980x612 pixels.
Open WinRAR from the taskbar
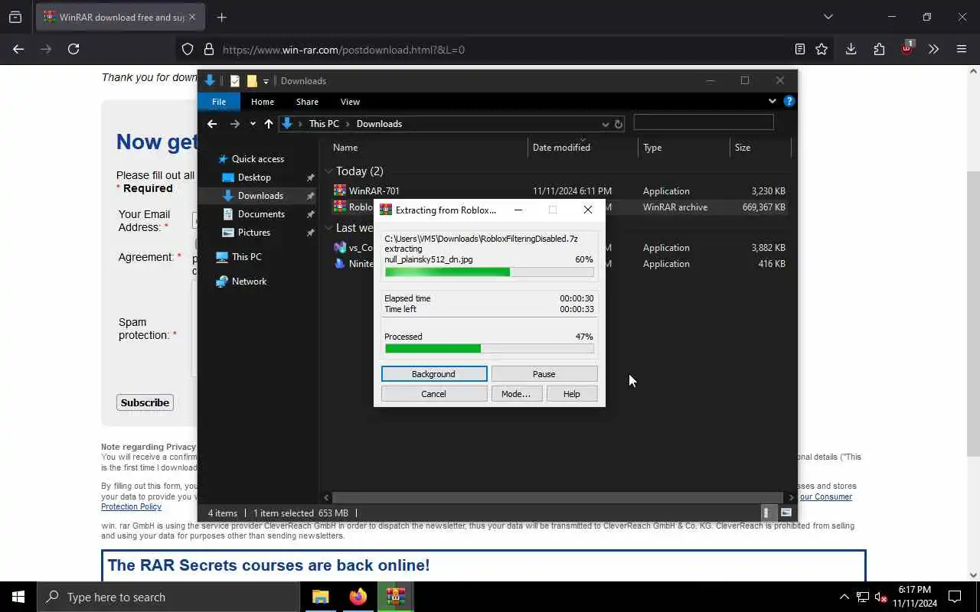point(395,597)
